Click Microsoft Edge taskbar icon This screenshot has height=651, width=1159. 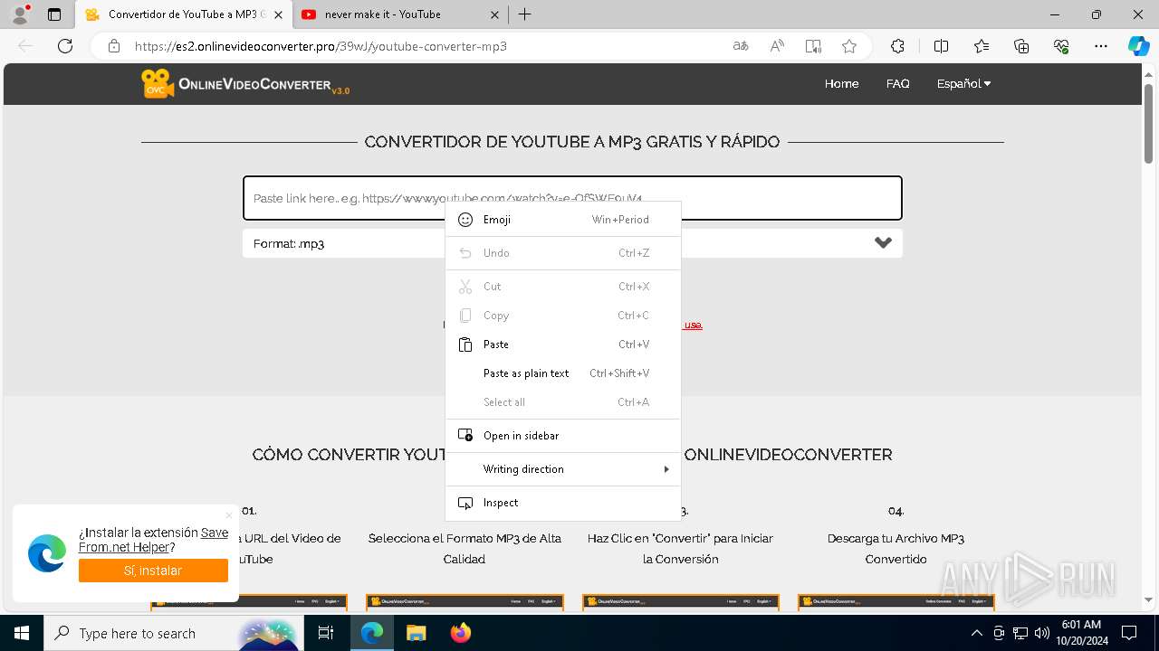[x=372, y=633]
